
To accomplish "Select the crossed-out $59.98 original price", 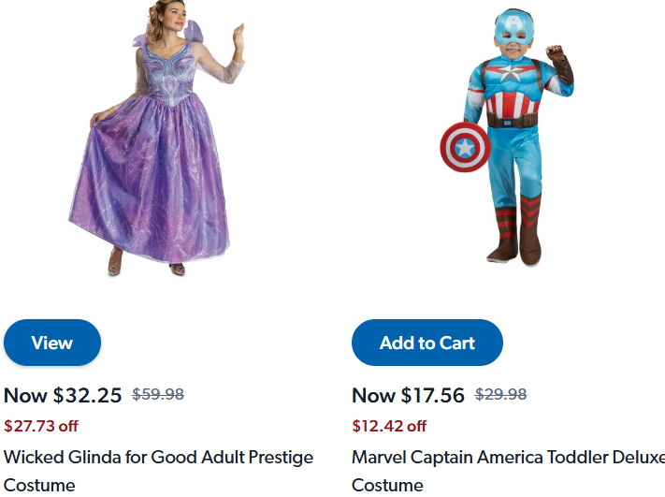I will (x=158, y=395).
